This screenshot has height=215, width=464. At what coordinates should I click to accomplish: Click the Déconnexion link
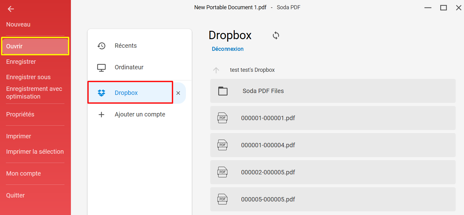(x=228, y=49)
